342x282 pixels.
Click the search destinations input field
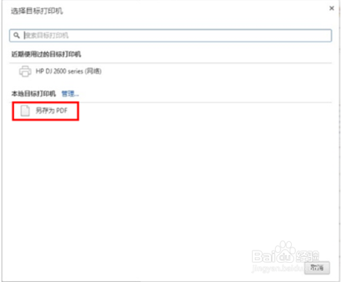coord(170,35)
